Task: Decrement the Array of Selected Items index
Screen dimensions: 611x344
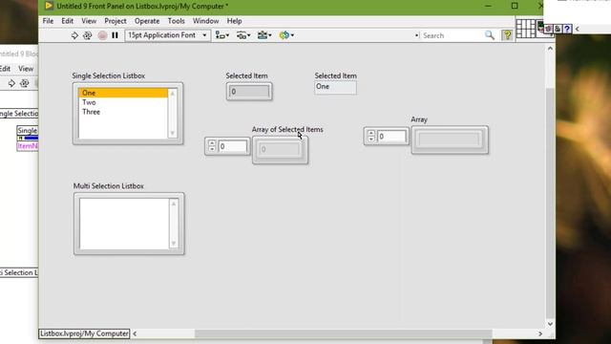Action: click(212, 149)
